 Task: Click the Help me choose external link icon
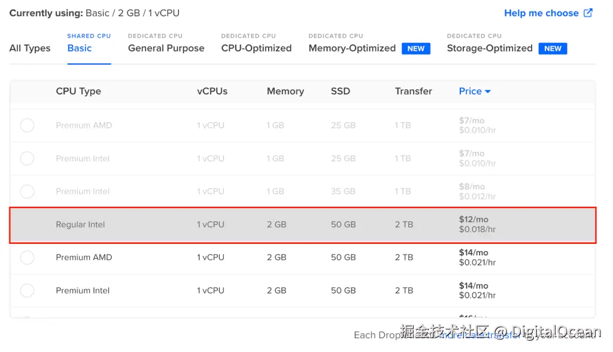tap(588, 13)
